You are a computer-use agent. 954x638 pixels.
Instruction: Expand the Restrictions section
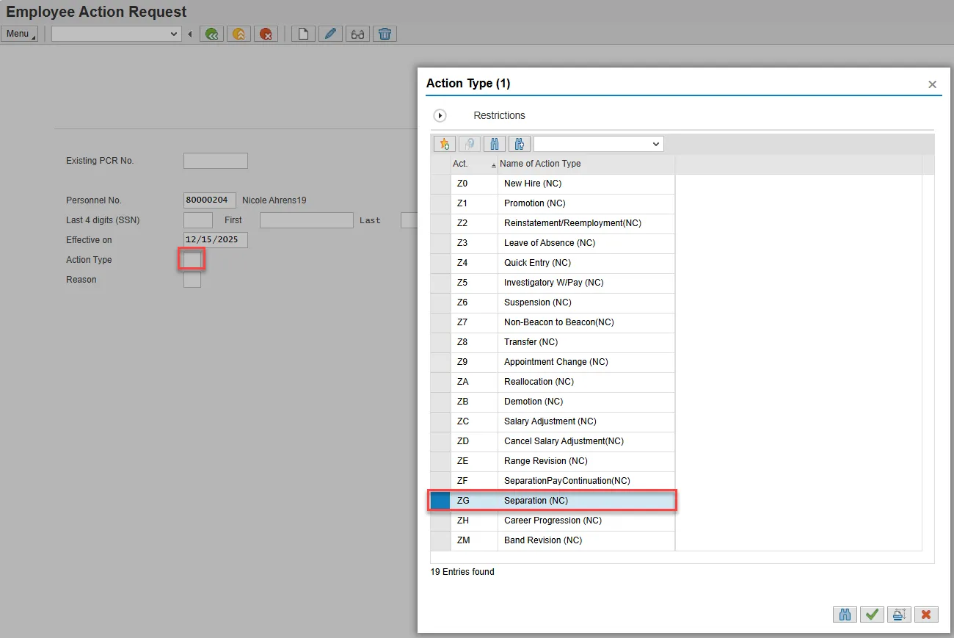[440, 115]
